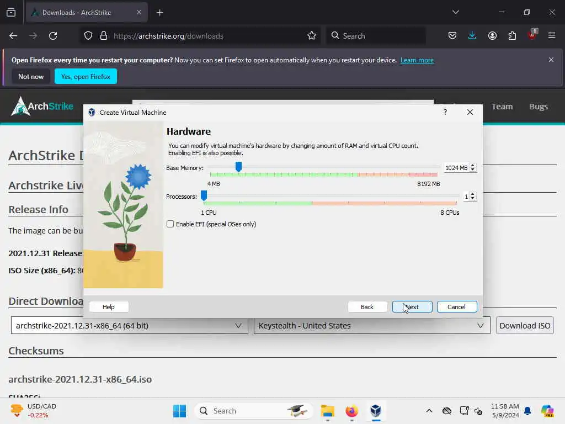Click the cloud sync tray icon

point(447,411)
